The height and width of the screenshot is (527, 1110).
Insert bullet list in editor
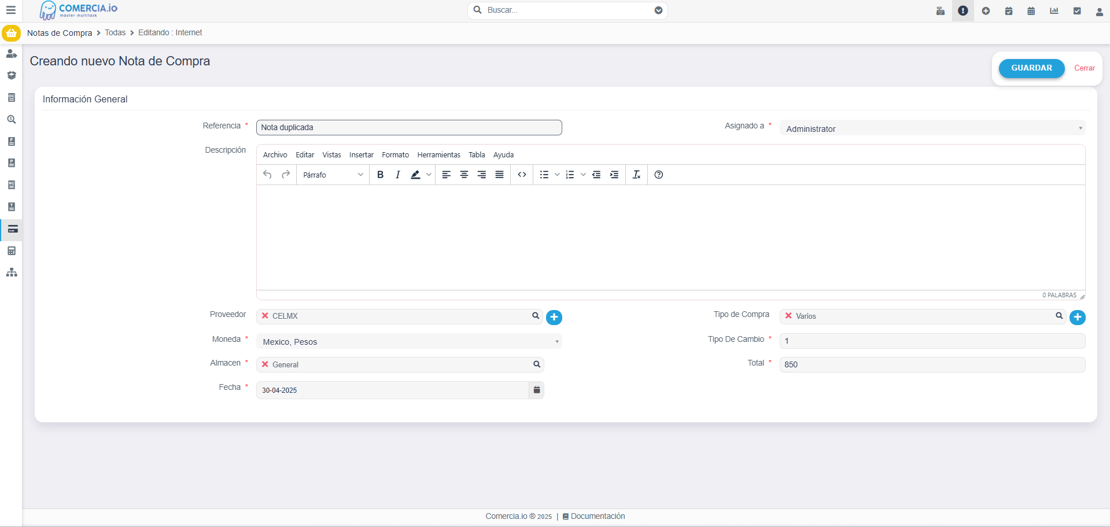point(544,175)
